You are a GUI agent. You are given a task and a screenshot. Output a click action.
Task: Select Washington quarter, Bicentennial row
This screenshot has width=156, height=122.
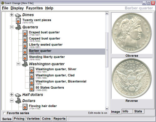coord(61,82)
